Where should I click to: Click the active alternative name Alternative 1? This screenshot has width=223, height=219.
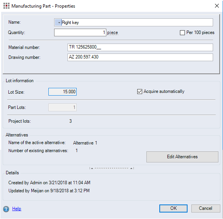tap(85, 143)
